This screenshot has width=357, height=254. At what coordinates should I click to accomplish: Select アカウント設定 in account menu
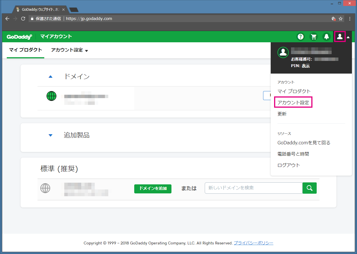[x=293, y=103]
